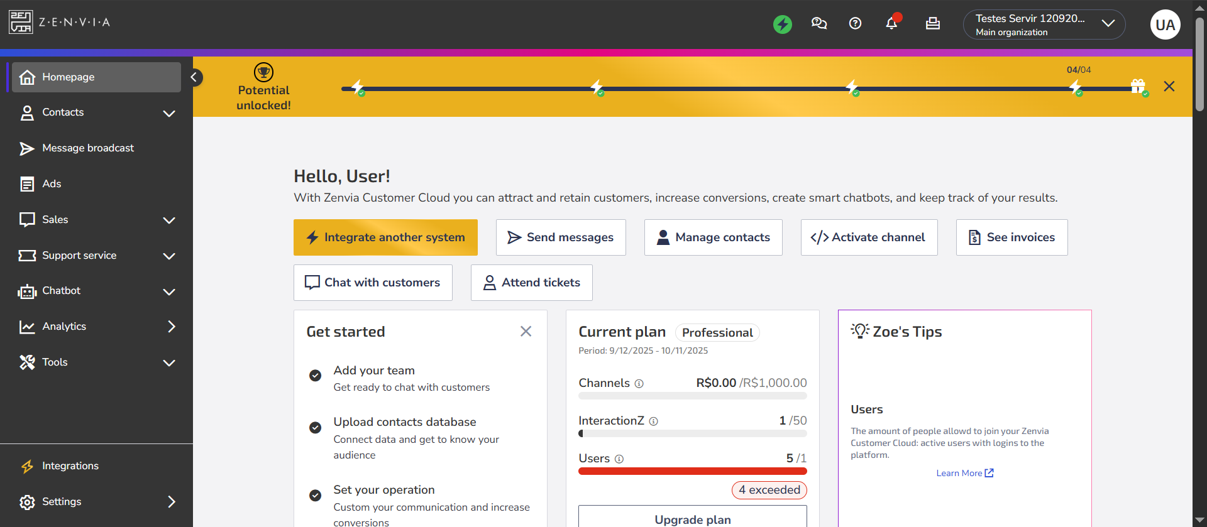Click Send messages button
This screenshot has width=1207, height=527.
point(561,237)
